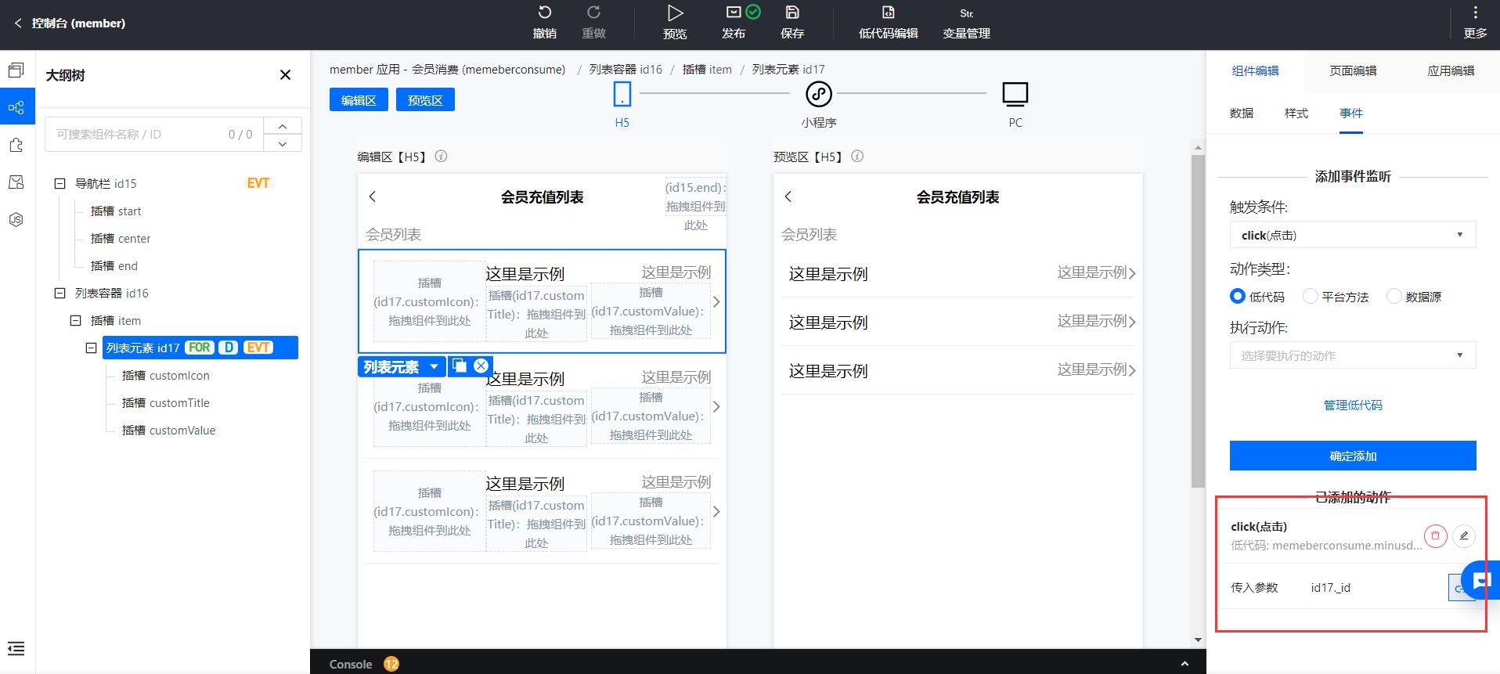The height and width of the screenshot is (674, 1500).
Task: Select the PC device icon
Action: [x=1015, y=95]
